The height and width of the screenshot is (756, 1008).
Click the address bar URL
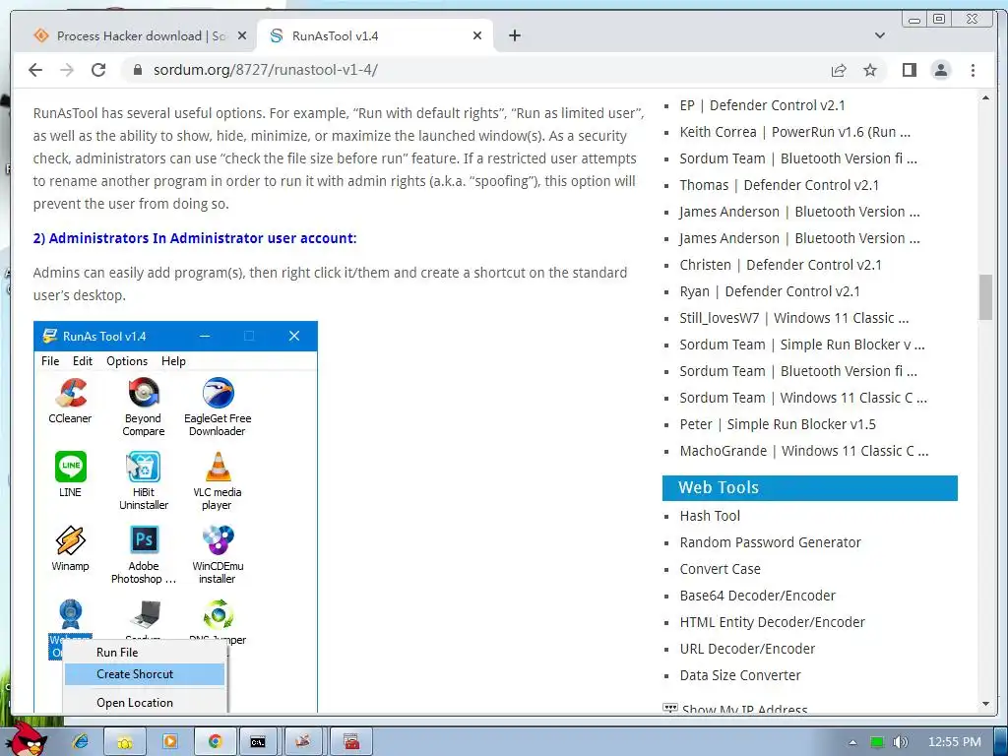(266, 70)
